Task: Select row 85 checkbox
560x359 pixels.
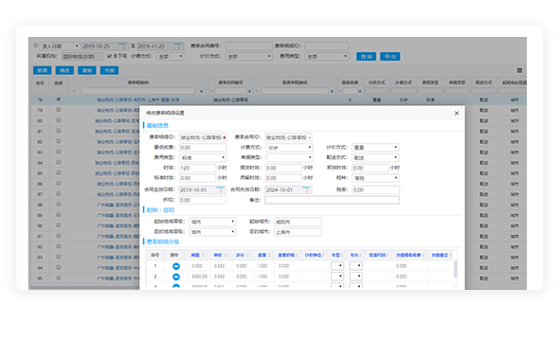Action: [x=59, y=172]
